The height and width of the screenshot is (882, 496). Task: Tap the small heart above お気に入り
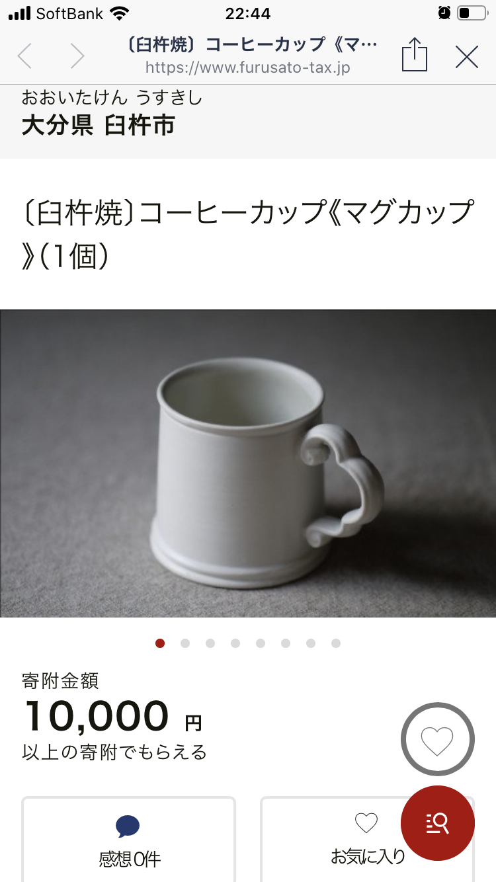tap(366, 823)
